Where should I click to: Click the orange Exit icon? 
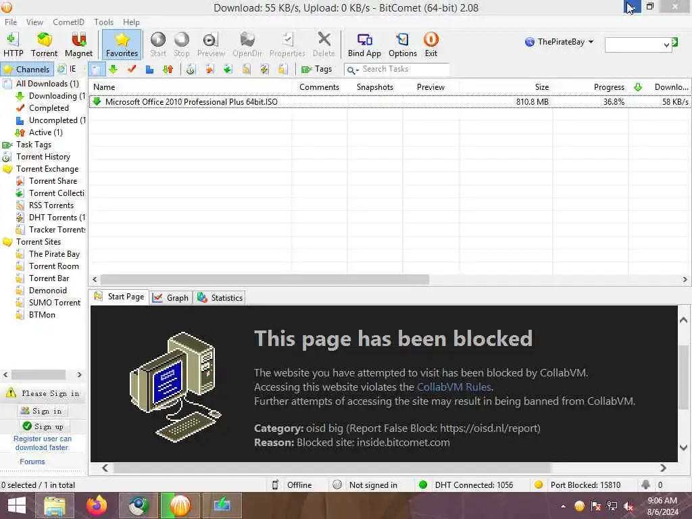click(x=430, y=44)
